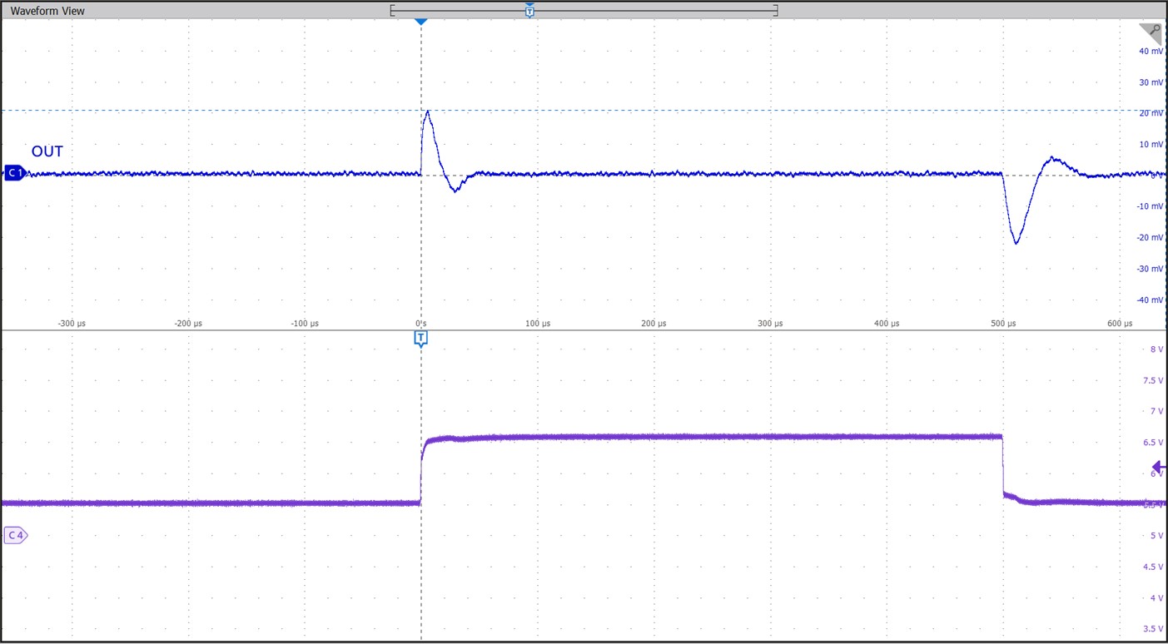The width and height of the screenshot is (1168, 644).
Task: Click the rising edge of the purple waveform
Action: [421, 470]
